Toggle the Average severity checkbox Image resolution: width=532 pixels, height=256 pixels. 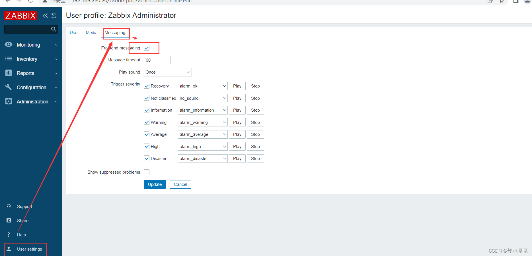(147, 134)
